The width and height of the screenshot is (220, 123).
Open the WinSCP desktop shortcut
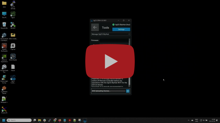13,26
